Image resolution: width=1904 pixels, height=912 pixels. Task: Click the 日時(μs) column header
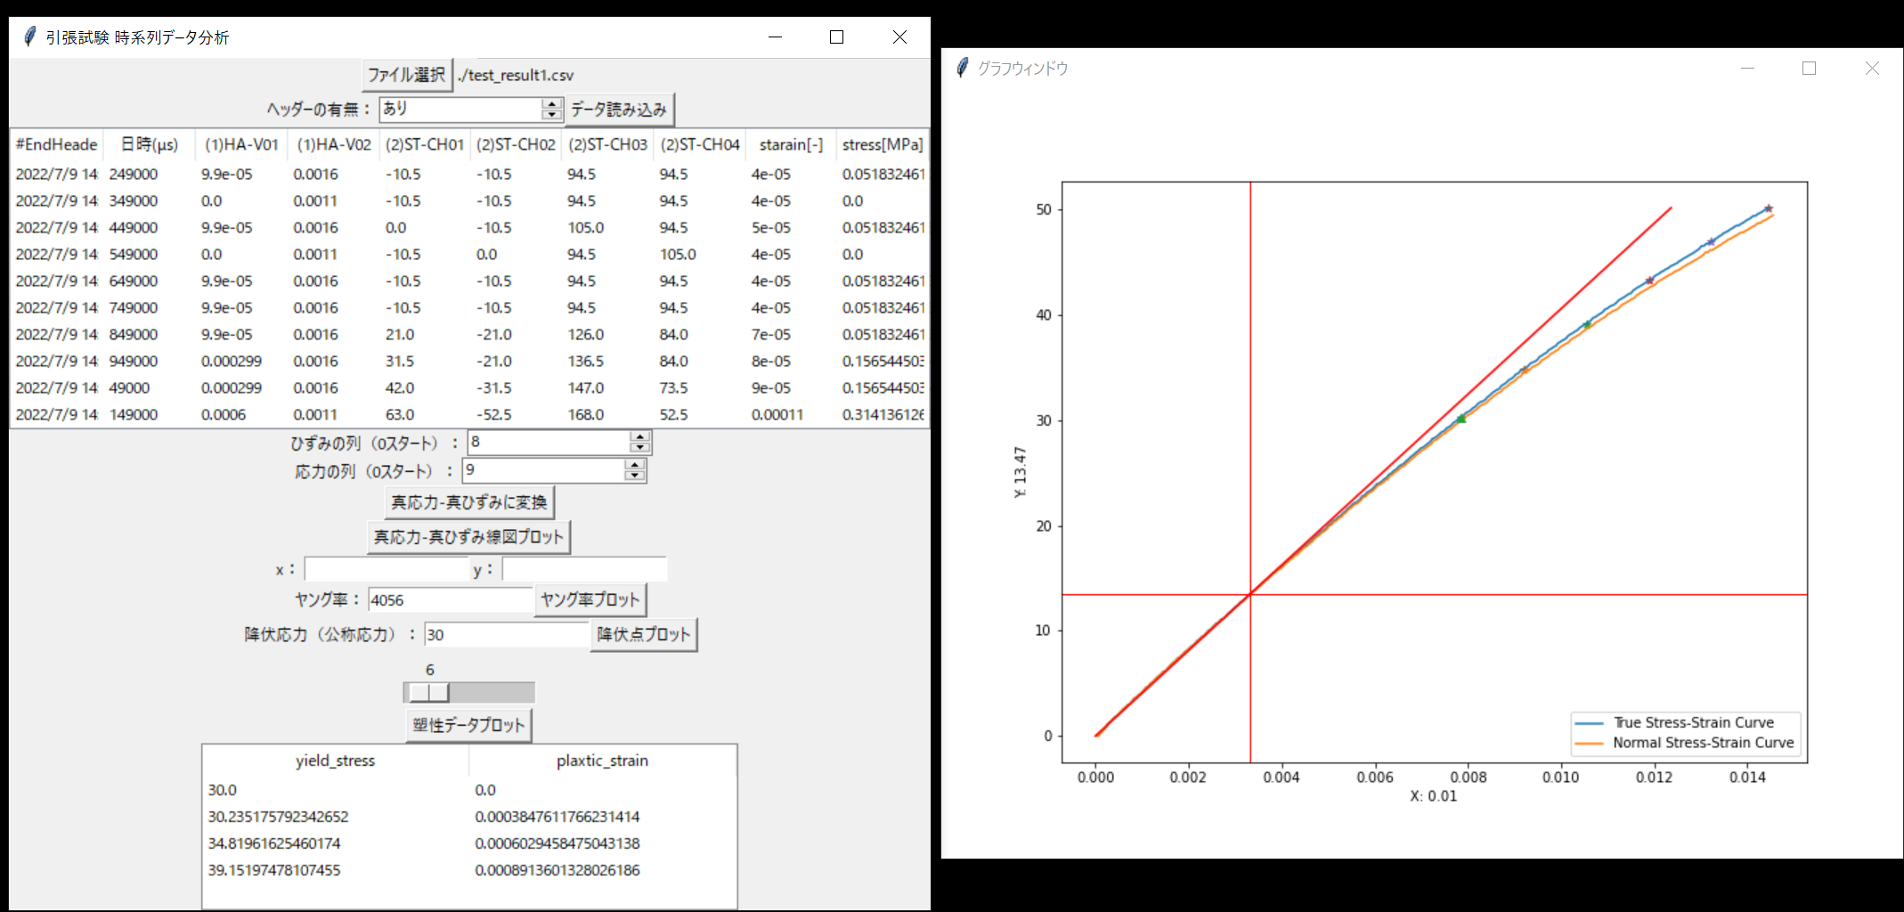coord(150,144)
